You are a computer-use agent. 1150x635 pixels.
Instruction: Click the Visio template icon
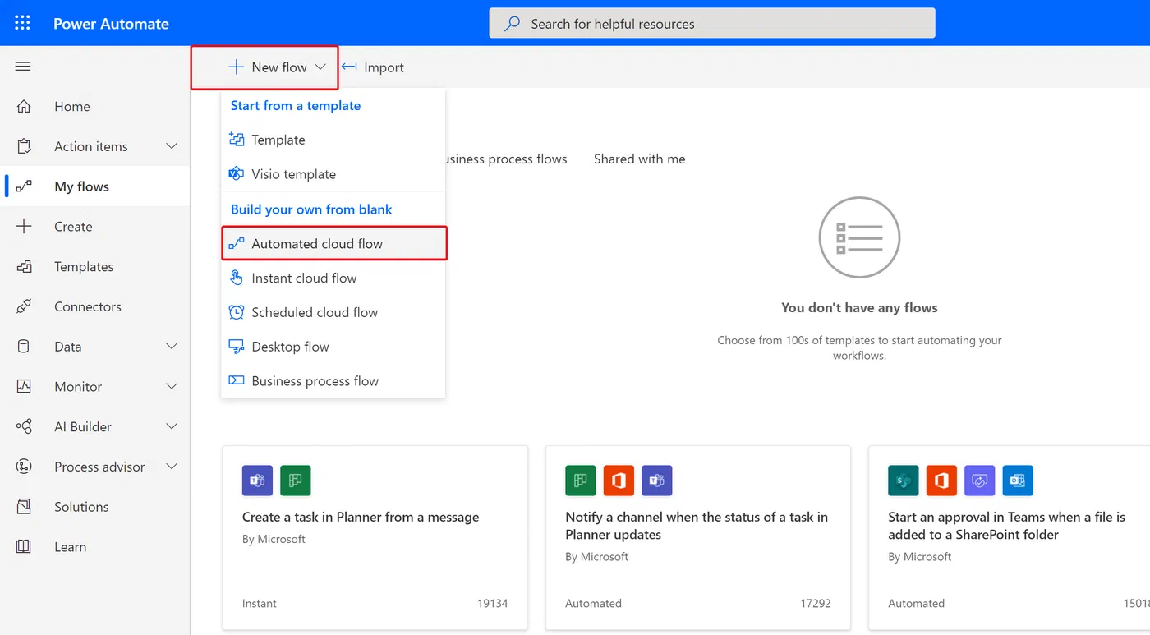[x=237, y=174]
